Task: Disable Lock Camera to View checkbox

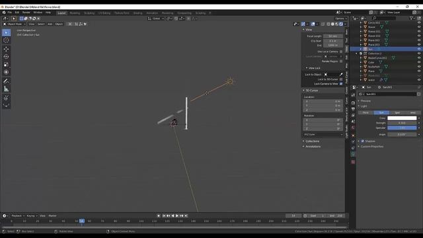Action: [341, 84]
